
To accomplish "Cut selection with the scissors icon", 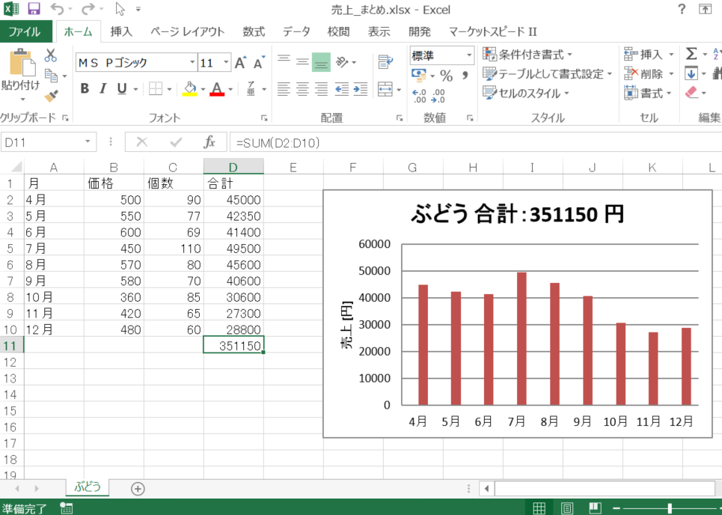I will (51, 55).
